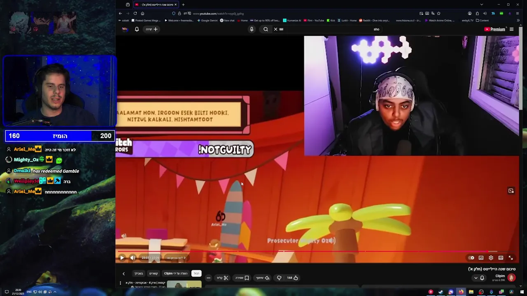Open the Firefox application menu

[x=518, y=14]
